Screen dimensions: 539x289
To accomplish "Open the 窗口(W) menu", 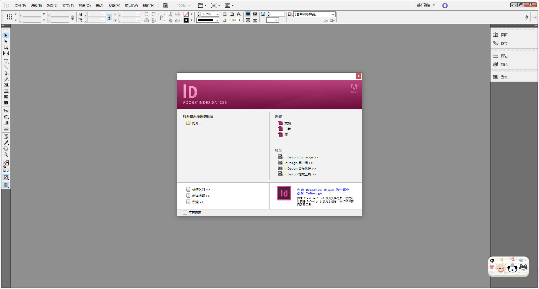I will [x=131, y=5].
